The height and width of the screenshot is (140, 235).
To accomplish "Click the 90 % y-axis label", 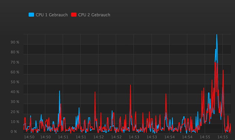I will click(15, 42).
